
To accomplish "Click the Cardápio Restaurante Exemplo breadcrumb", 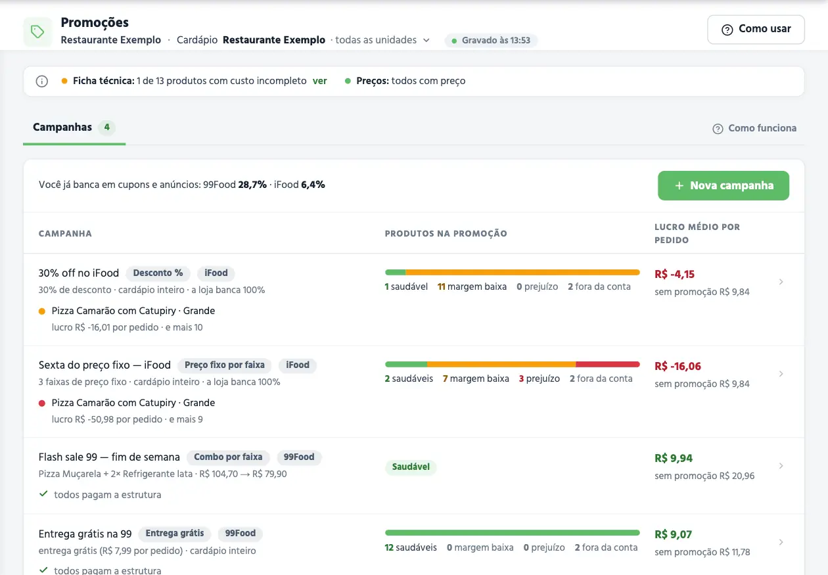I will point(251,40).
